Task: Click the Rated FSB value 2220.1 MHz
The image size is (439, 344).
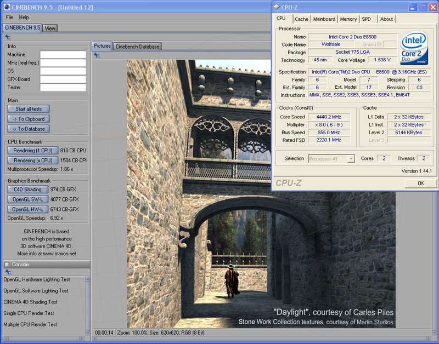Action: 329,140
